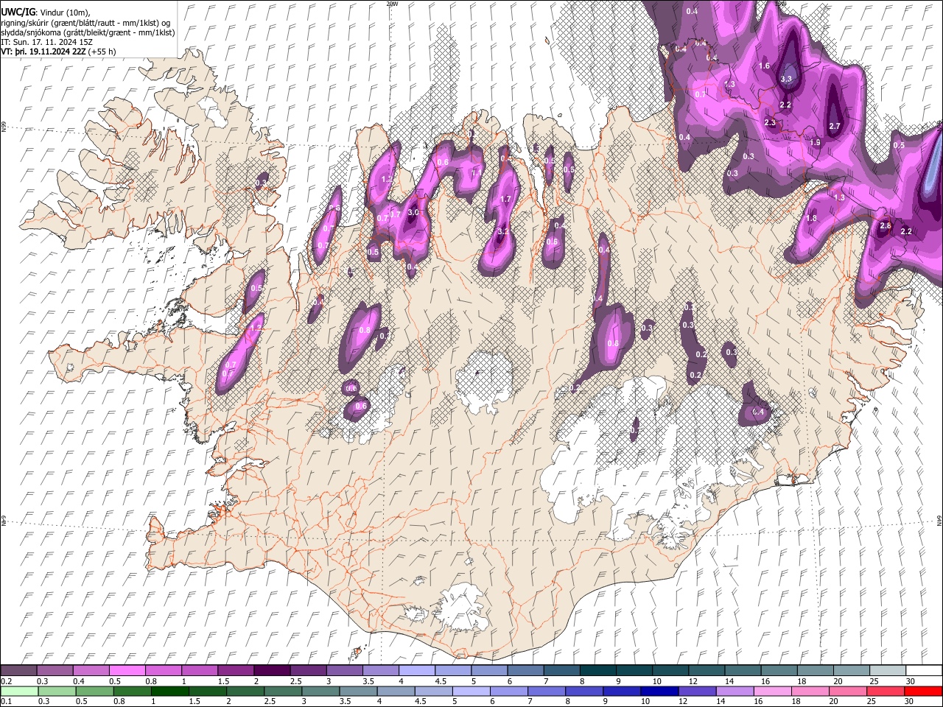
Task: Select the purple 12 swatch in lower legend row
Action: 696,691
